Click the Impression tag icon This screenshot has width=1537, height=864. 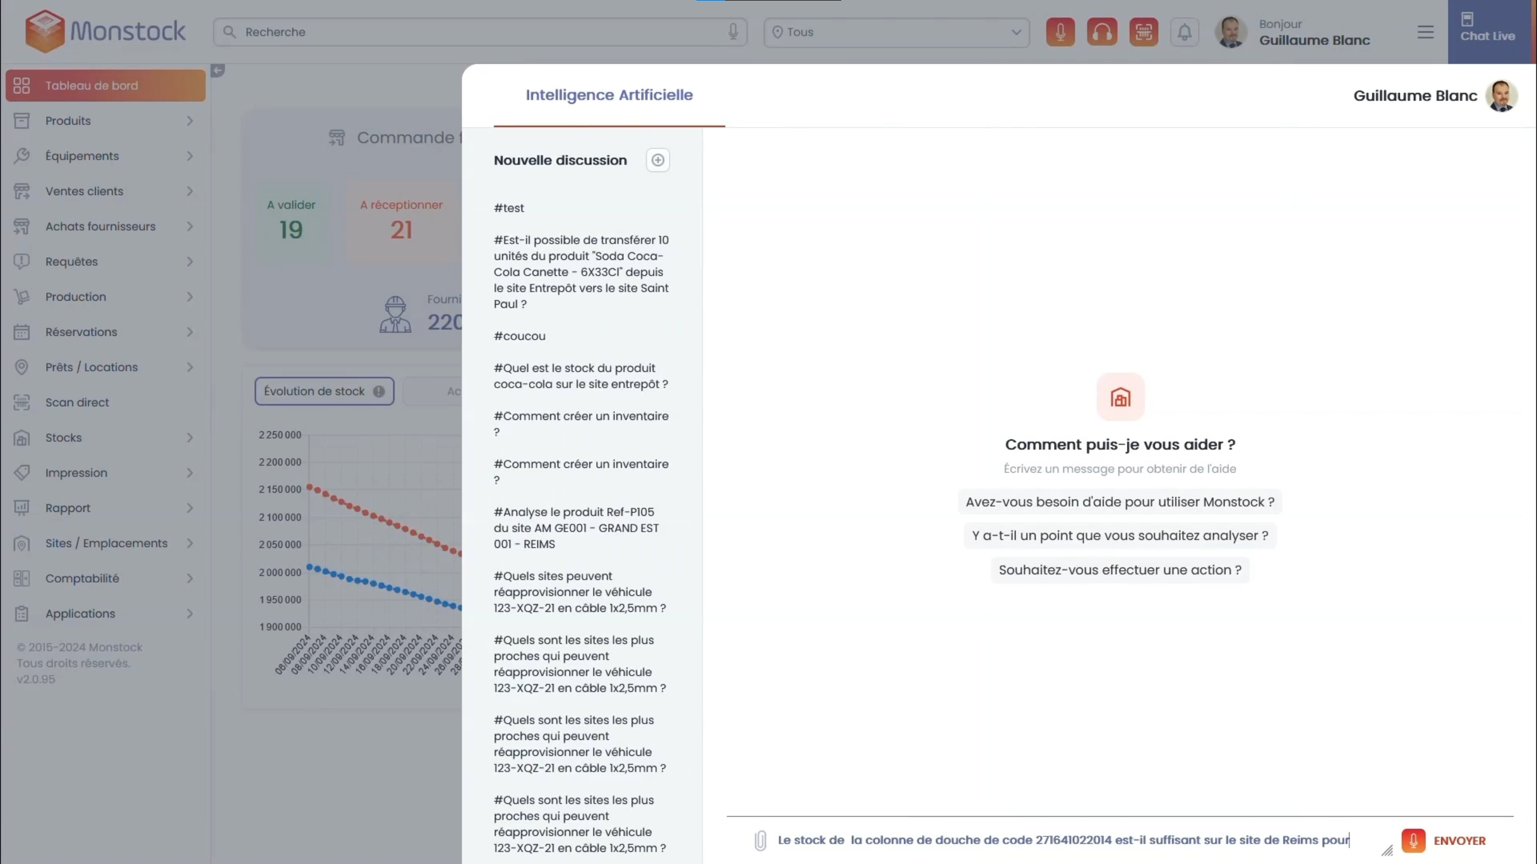click(22, 473)
